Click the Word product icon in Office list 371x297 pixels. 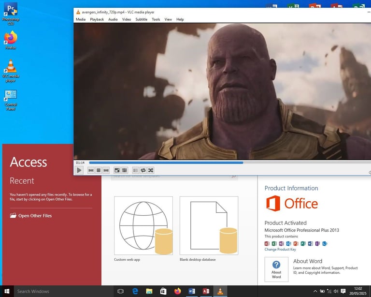point(311,243)
